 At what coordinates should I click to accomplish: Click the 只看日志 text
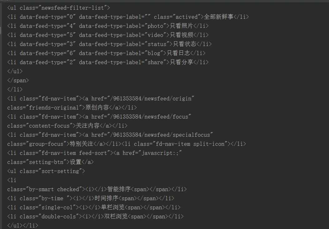pos(178,53)
